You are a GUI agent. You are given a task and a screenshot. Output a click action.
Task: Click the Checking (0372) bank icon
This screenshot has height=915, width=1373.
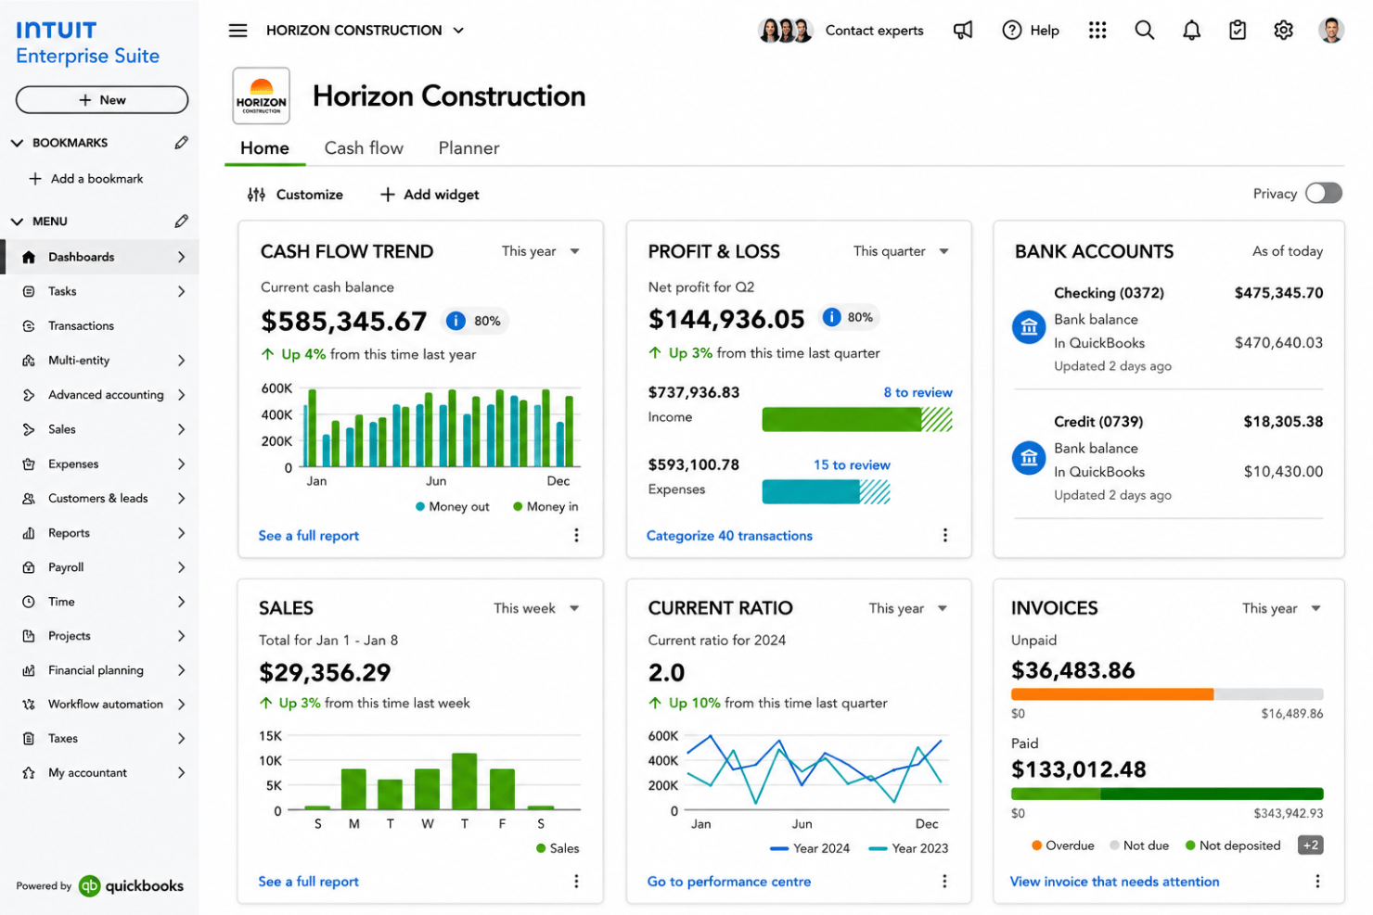[1028, 327]
